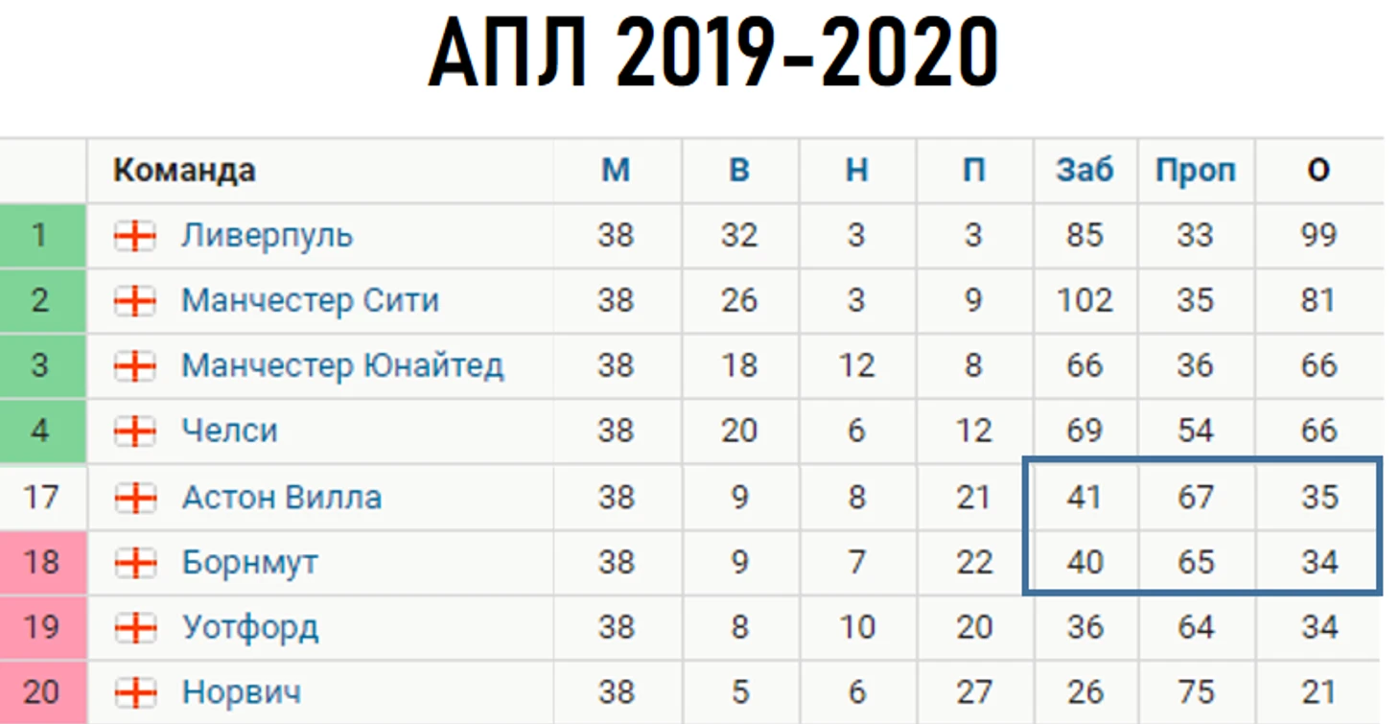Click the flag icon beside Уотфорд

click(x=135, y=628)
